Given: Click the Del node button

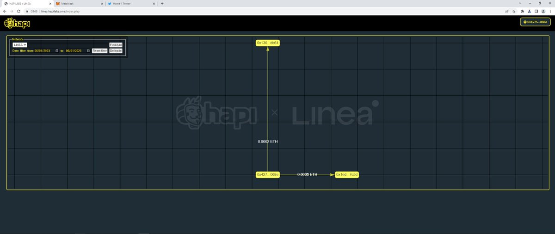Looking at the screenshot, I should point(116,51).
